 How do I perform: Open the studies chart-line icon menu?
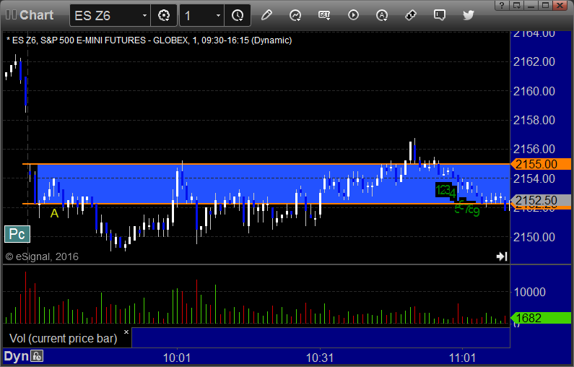[295, 15]
